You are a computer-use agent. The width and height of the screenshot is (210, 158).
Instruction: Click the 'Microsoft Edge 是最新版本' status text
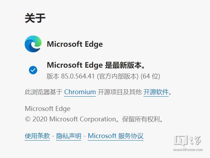click(x=95, y=65)
